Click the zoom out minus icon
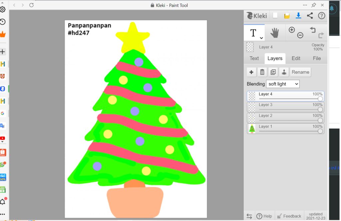This screenshot has height=221, width=341. pyautogui.click(x=300, y=35)
